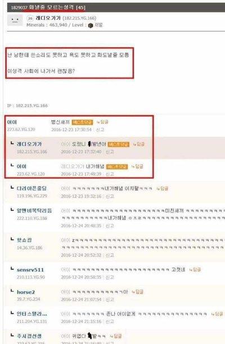The image size is (225, 344).
Task: Report horse2's comment with 신고
Action: (110, 300)
